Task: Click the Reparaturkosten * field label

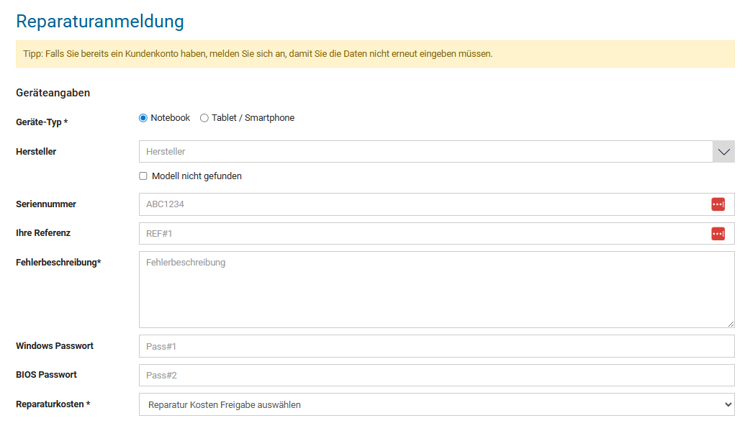Action: coord(53,404)
